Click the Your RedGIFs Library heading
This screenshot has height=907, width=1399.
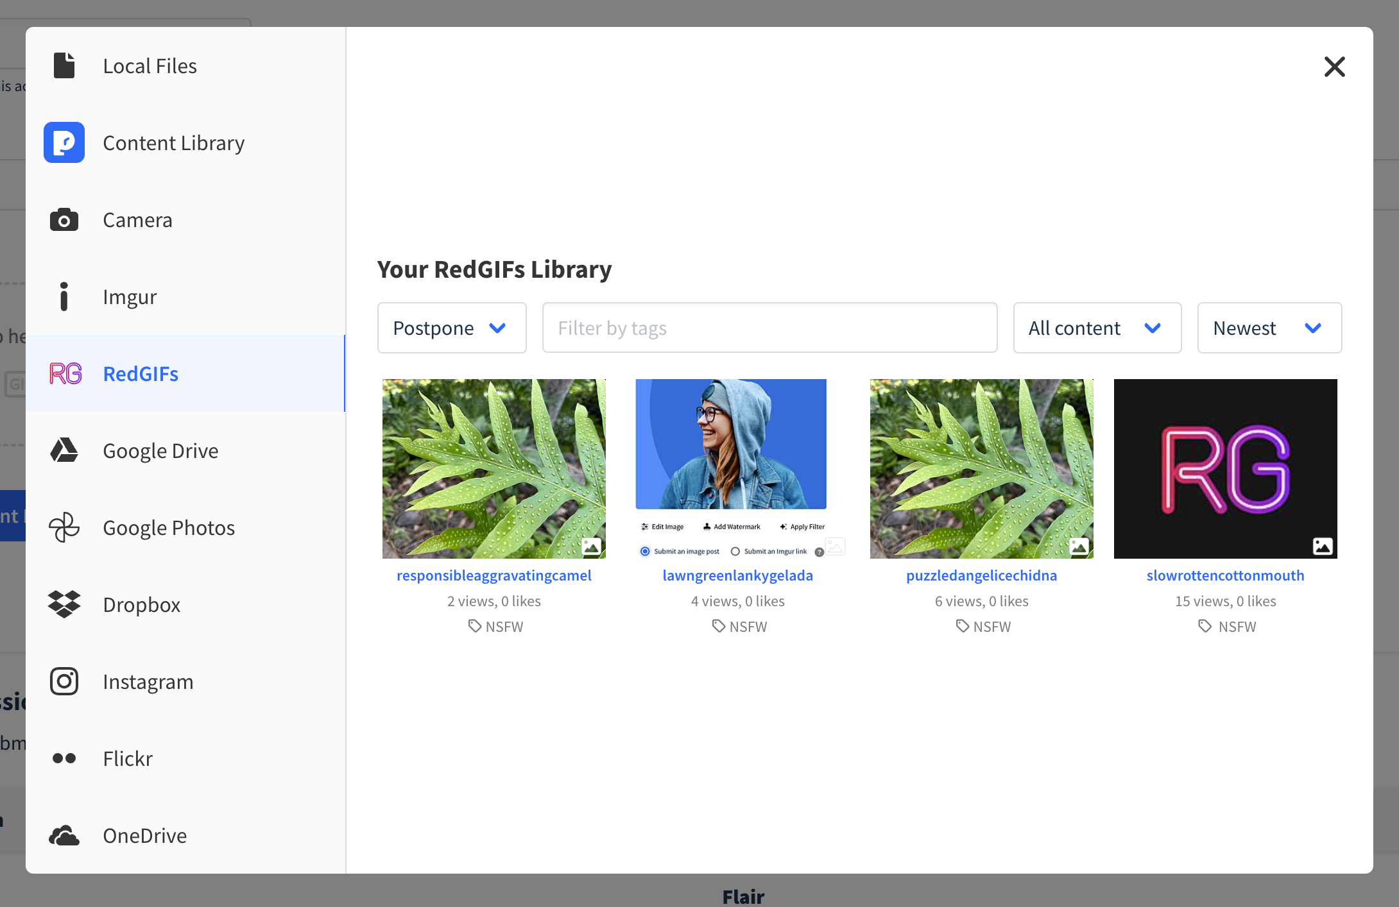(x=494, y=269)
